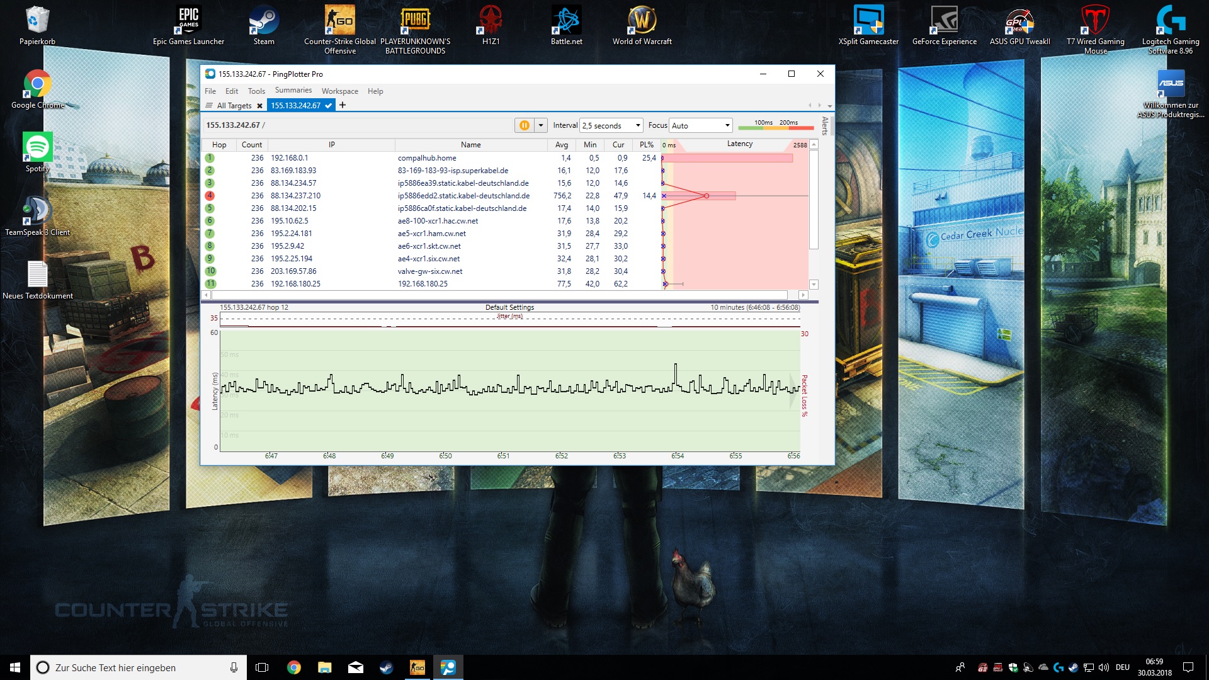Click the trace table scroll down arrow
Viewport: 1209px width, 680px height.
pyautogui.click(x=814, y=285)
